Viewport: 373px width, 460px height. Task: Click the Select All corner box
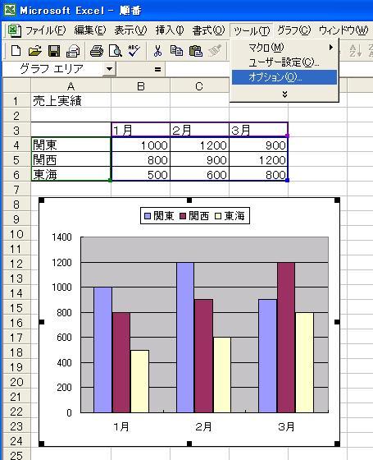tap(16, 86)
